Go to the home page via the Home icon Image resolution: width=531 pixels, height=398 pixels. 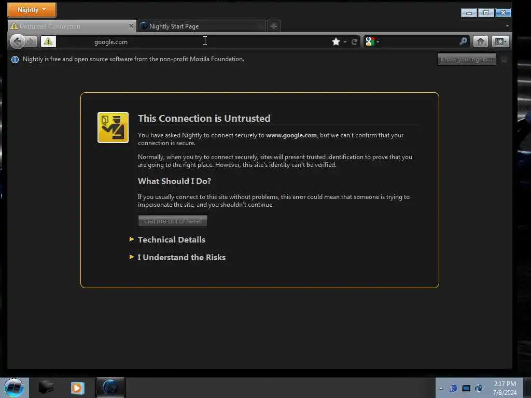click(x=481, y=41)
